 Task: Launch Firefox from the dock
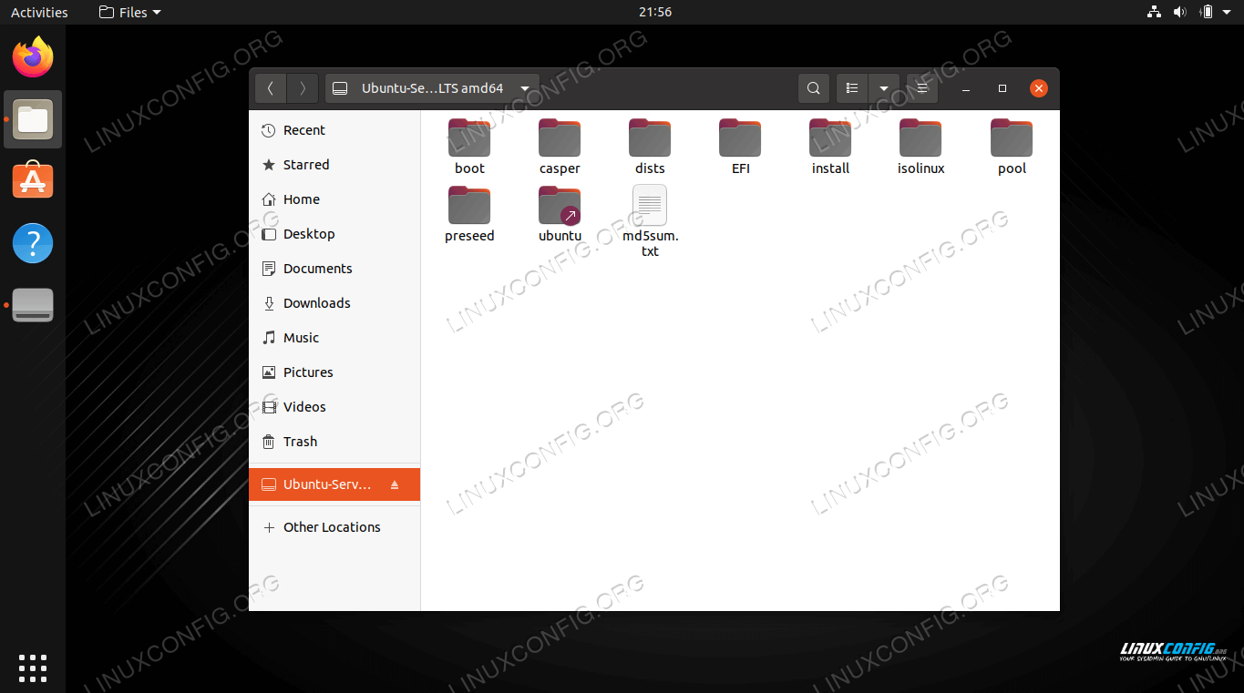(33, 57)
